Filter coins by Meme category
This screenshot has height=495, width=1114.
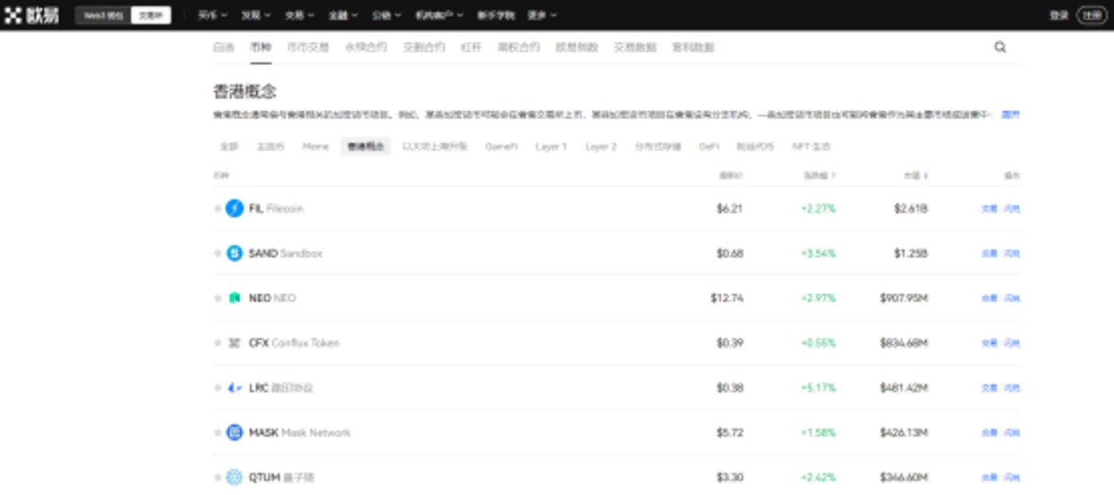pyautogui.click(x=316, y=146)
